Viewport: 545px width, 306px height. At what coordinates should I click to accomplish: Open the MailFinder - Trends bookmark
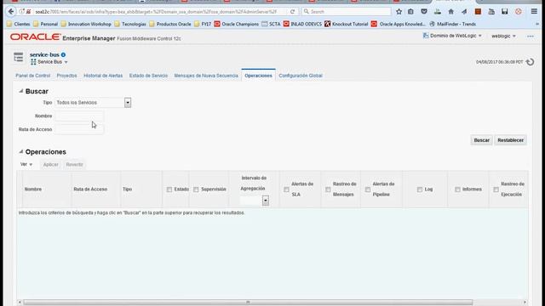coord(452,24)
